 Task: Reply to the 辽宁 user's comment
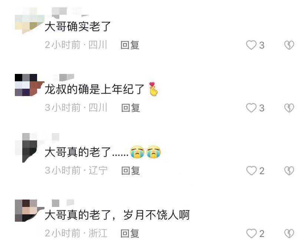pyautogui.click(x=131, y=171)
